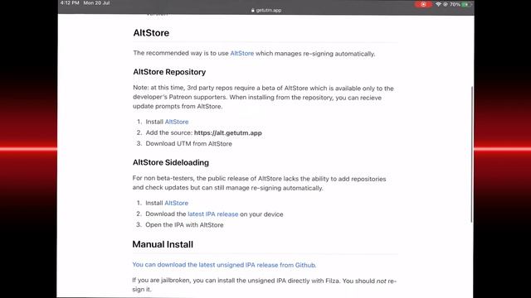Click the AltStore Repository heading

pyautogui.click(x=169, y=72)
